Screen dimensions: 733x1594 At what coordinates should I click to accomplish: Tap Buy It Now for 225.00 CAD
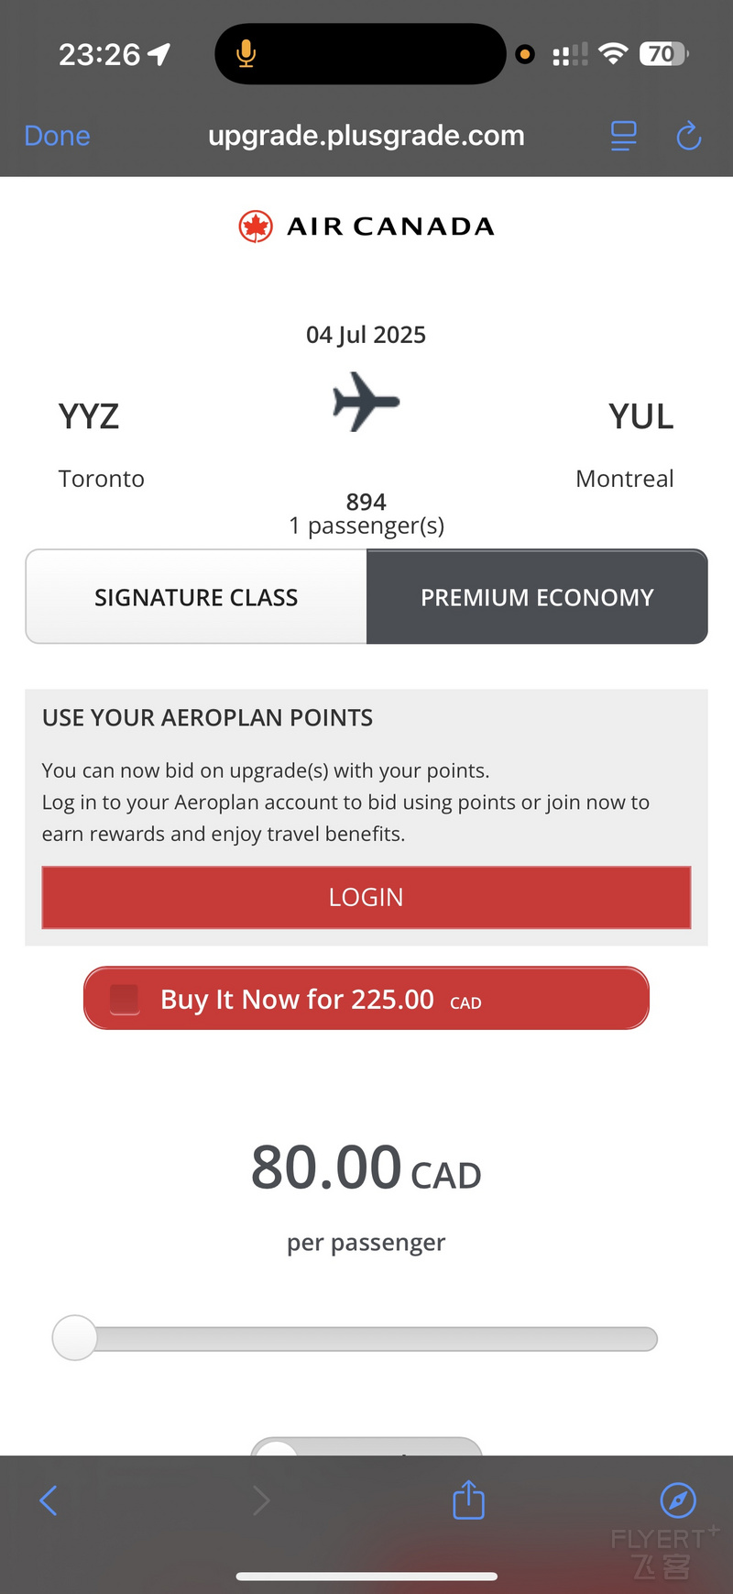coord(366,998)
